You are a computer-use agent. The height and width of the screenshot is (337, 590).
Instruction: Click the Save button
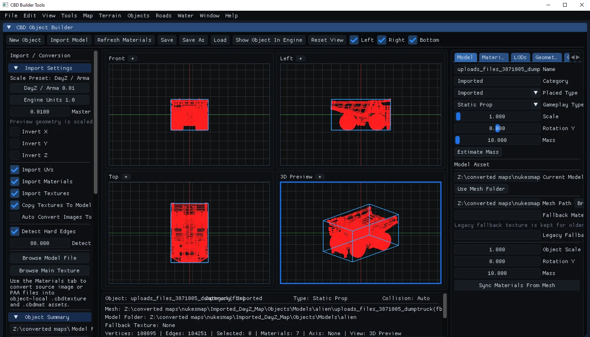(167, 40)
